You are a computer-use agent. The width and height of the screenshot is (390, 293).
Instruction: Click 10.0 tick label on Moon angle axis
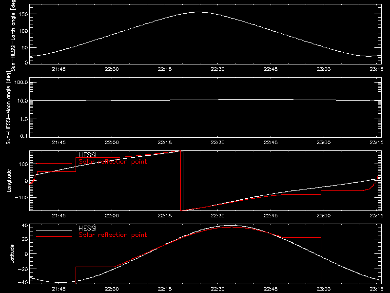(22, 101)
